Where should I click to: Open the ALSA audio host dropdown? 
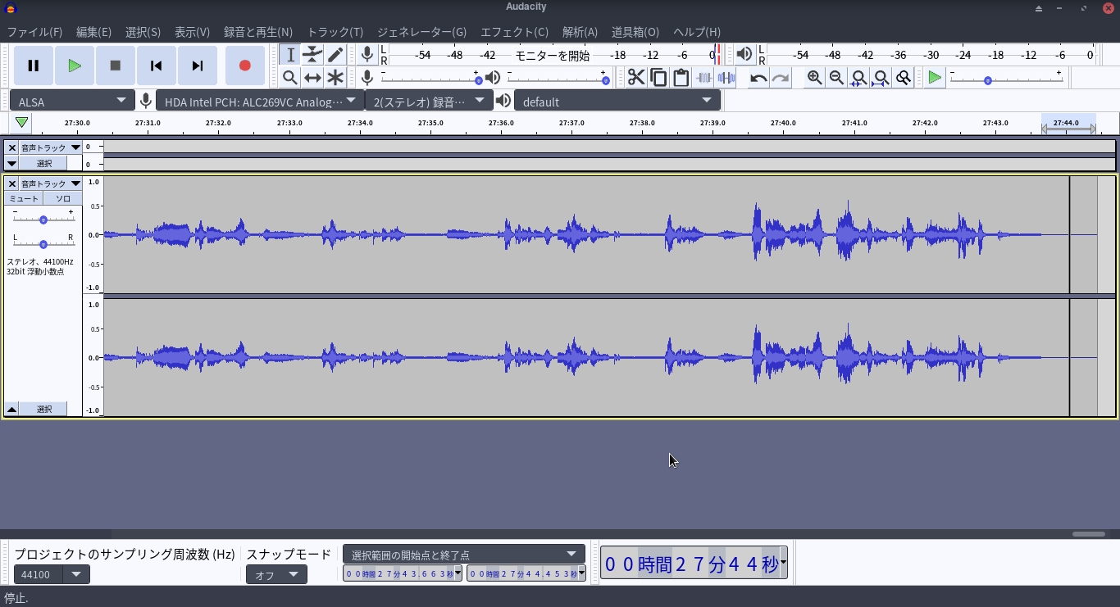72,101
